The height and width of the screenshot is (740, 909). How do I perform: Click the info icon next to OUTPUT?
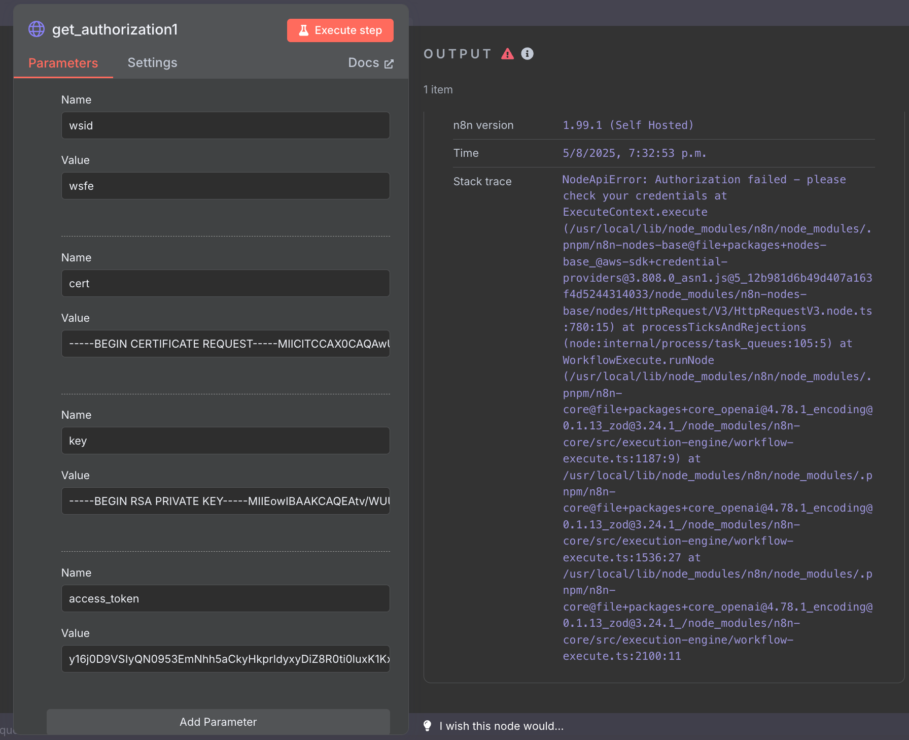528,54
